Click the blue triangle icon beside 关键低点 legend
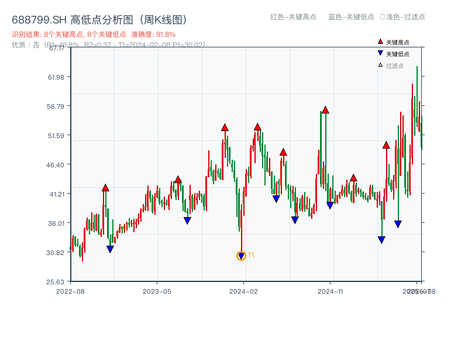 tap(380, 53)
